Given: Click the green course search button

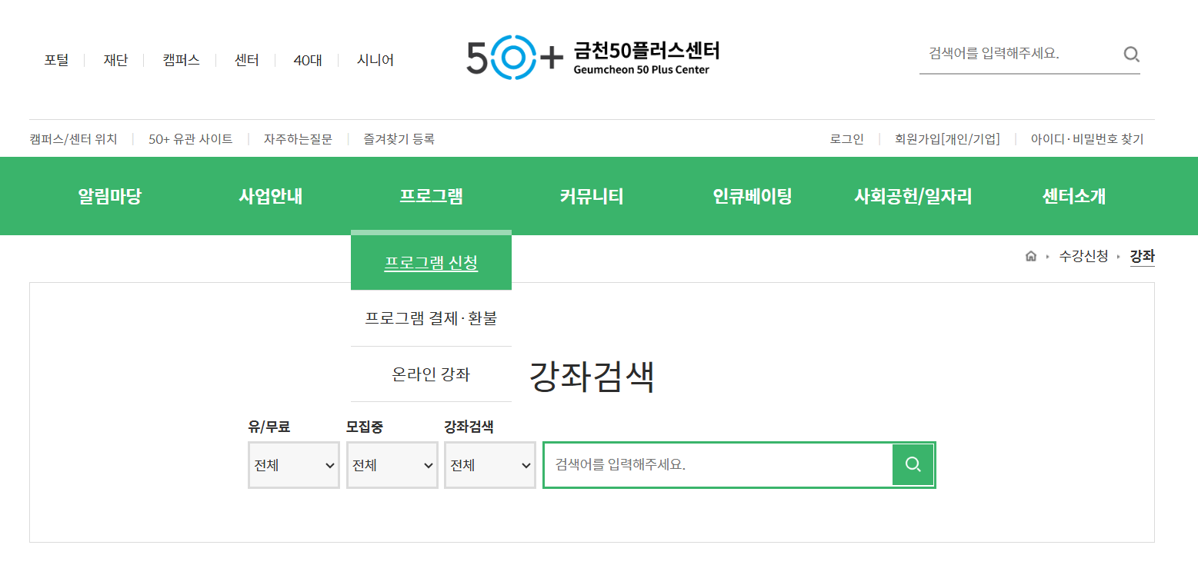Looking at the screenshot, I should click(x=913, y=464).
